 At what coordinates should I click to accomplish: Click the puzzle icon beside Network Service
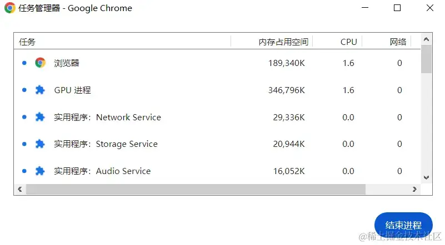click(40, 117)
